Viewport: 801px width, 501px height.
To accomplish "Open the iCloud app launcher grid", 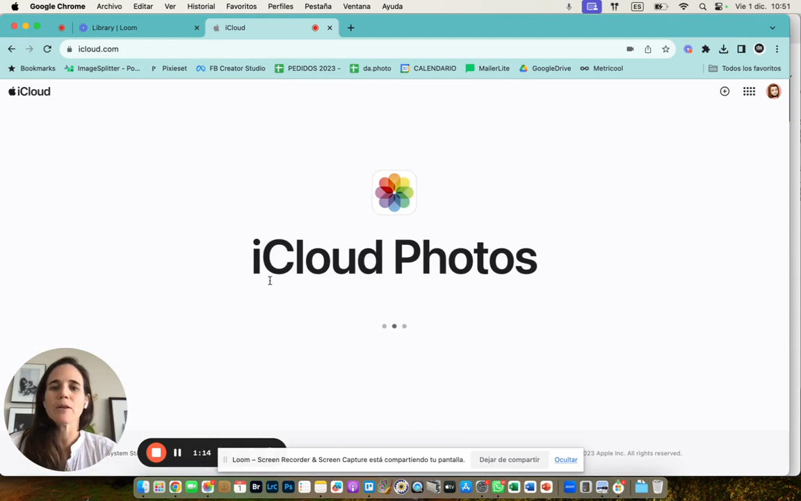I will pos(749,91).
